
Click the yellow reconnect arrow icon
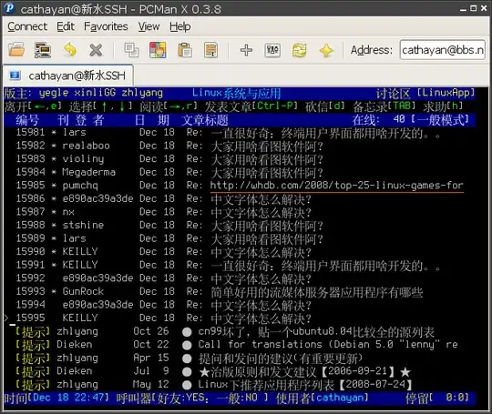(x=69, y=50)
